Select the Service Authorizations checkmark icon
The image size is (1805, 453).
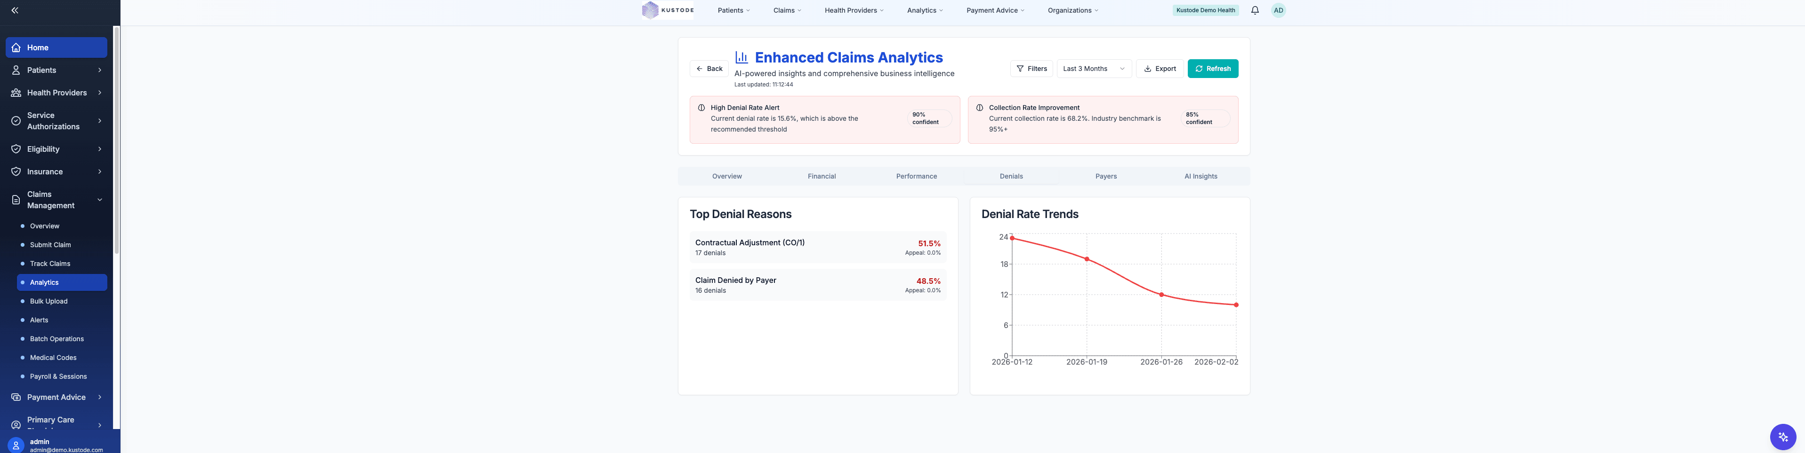(16, 120)
